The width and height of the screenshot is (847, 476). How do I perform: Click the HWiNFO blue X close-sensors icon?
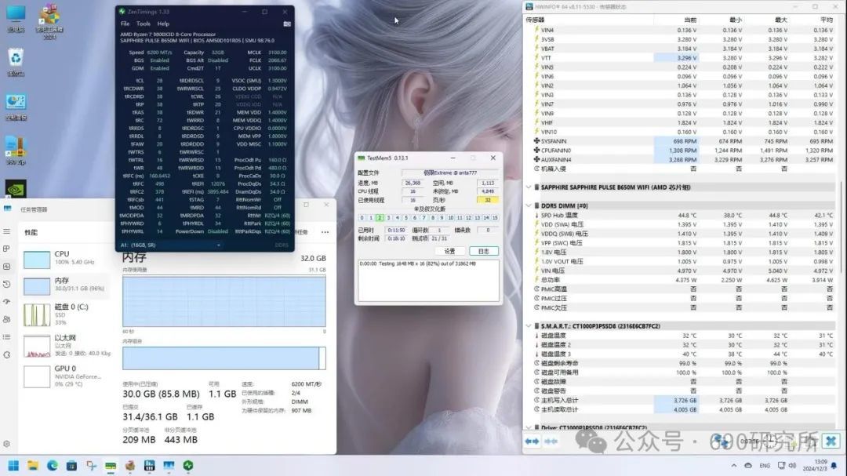(x=831, y=441)
